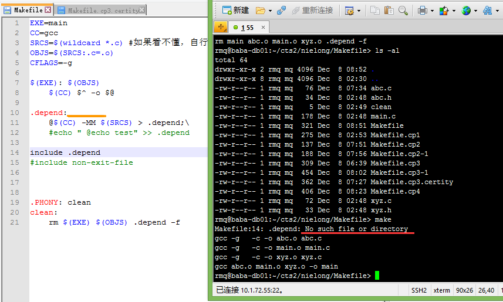503x302 pixels.
Task: Click 'include .depend' on line 14
Action: (x=65, y=152)
